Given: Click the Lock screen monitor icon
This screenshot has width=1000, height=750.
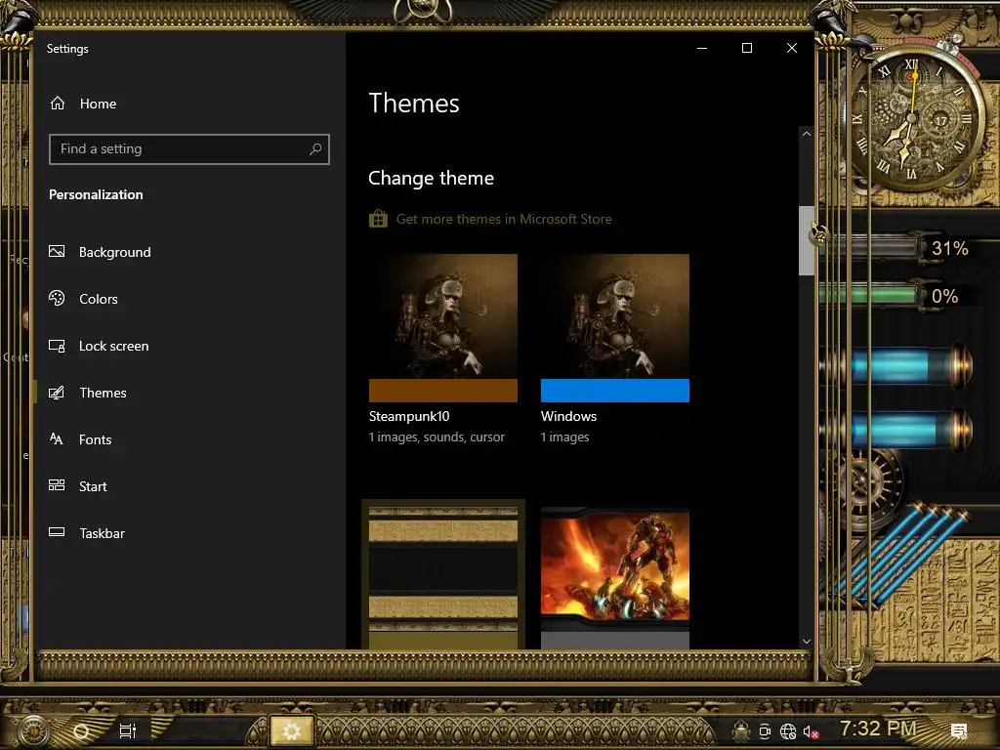Looking at the screenshot, I should click(x=57, y=346).
